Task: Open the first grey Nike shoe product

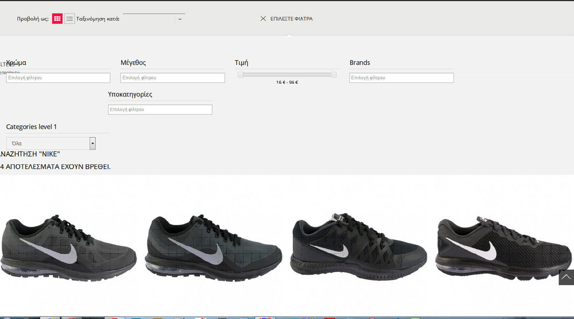Action: 68,247
